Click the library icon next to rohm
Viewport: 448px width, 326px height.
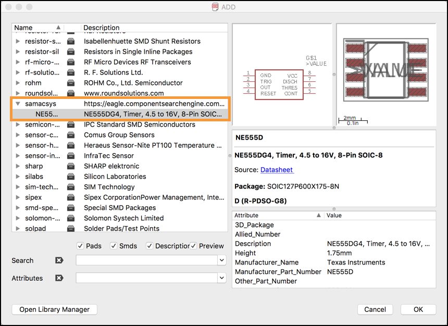click(71, 83)
